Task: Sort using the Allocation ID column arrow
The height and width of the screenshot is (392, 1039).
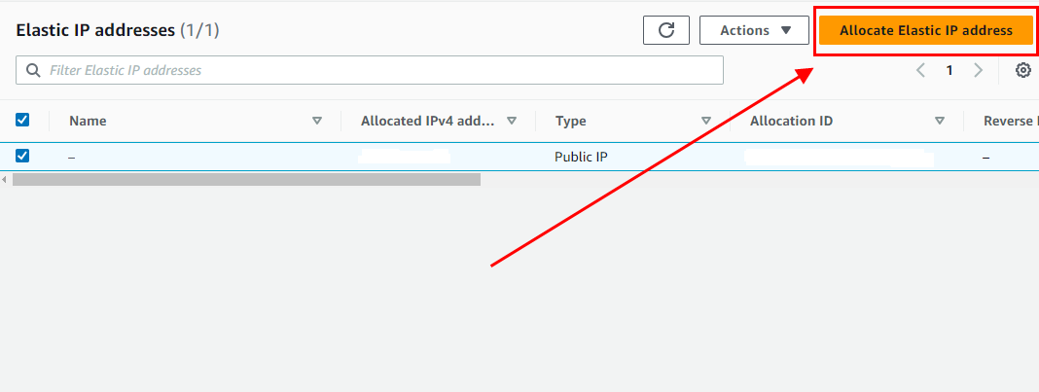Action: tap(940, 121)
